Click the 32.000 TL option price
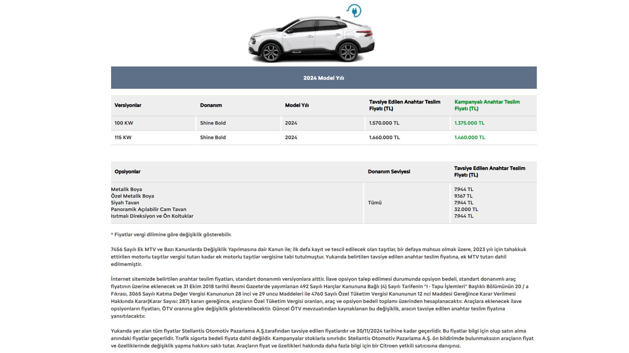The height and width of the screenshot is (353, 629). [466, 209]
